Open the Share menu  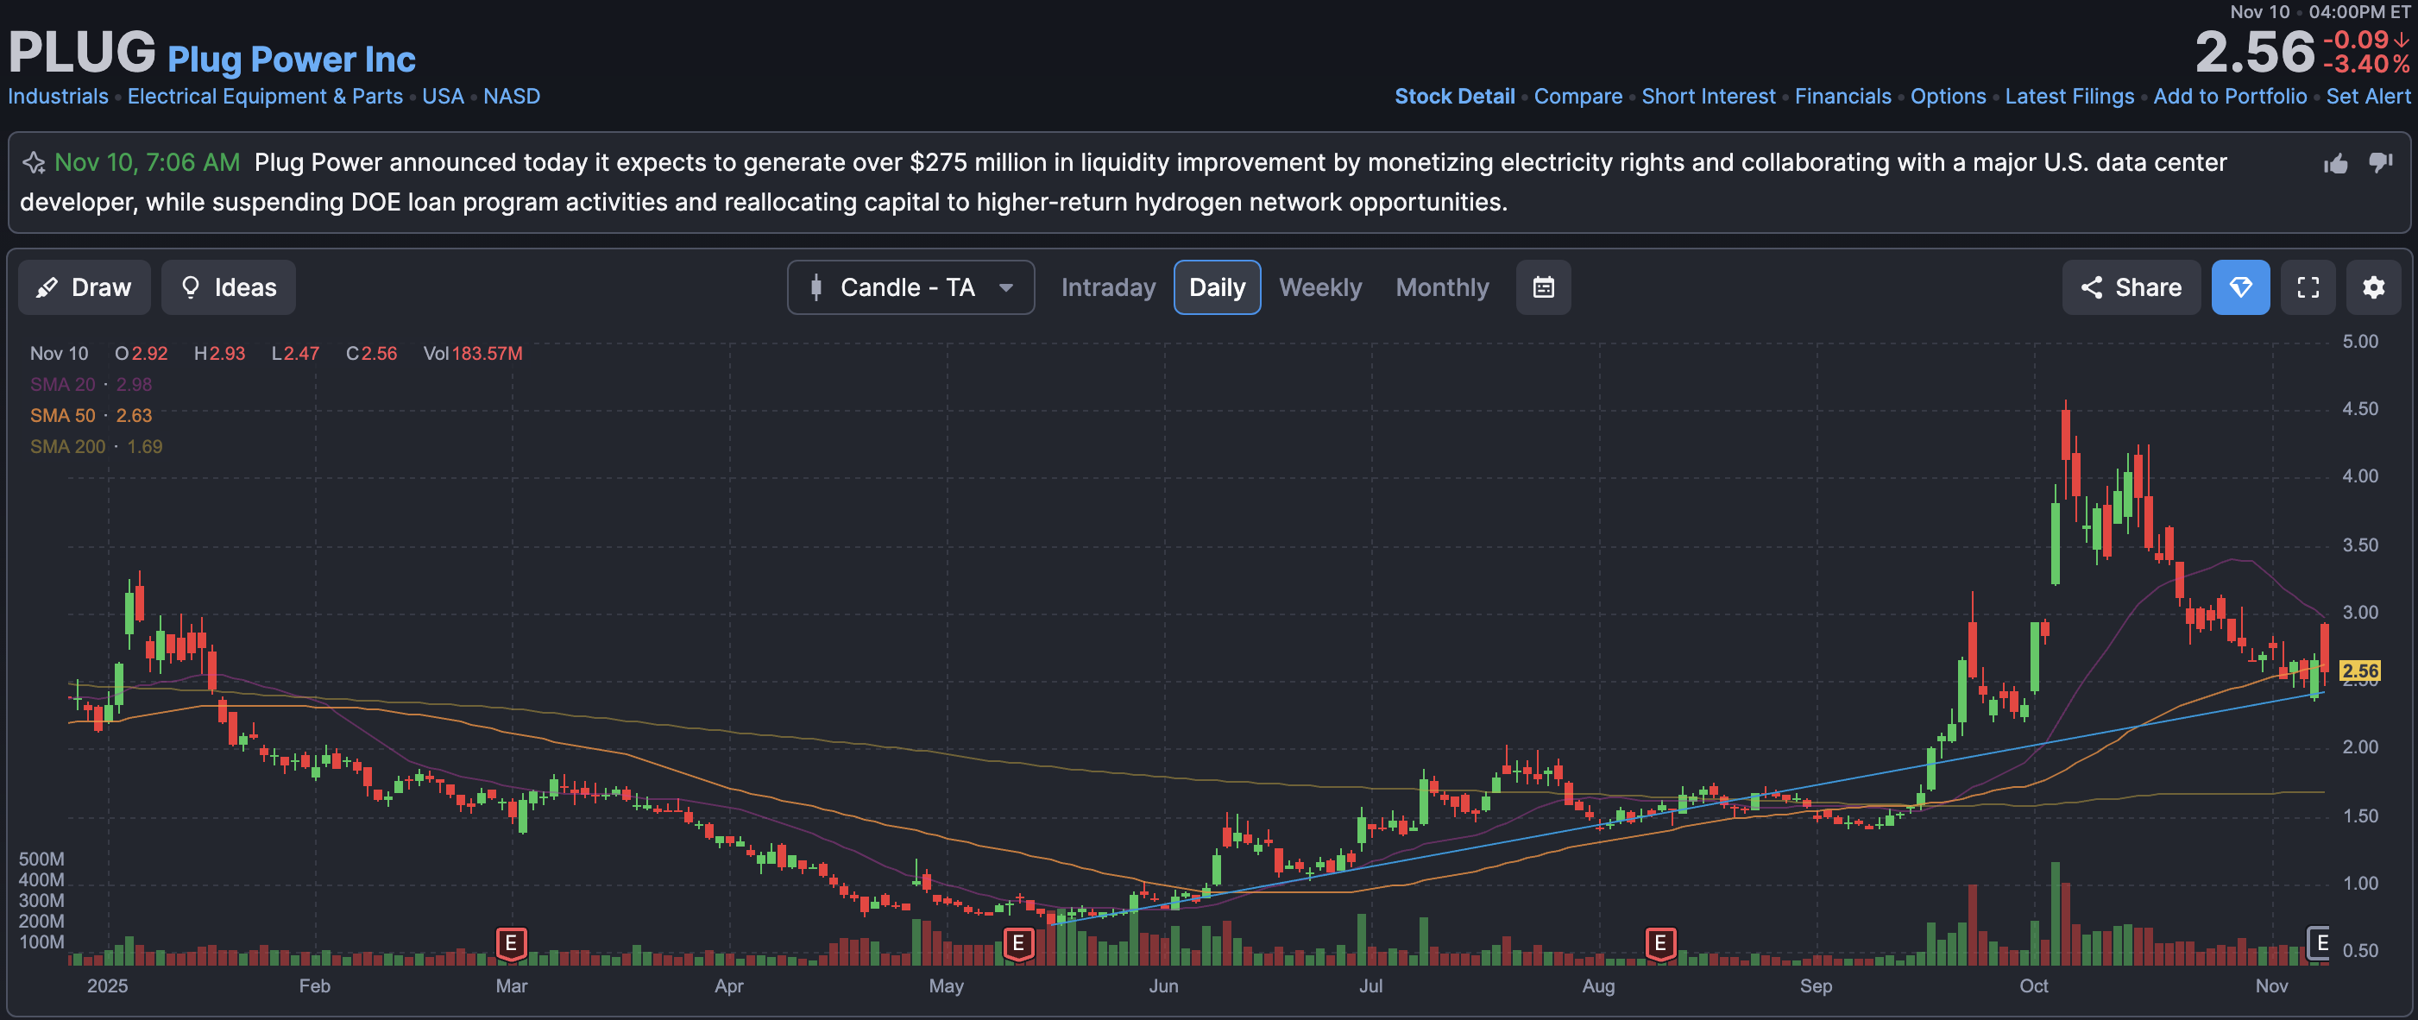click(2131, 287)
